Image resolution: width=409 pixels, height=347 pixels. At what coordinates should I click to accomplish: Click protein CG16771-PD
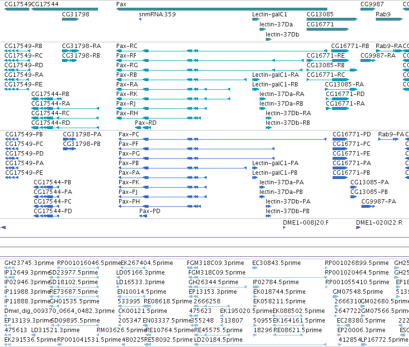pos(352,134)
